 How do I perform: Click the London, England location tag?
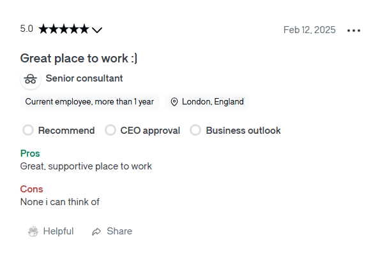[206, 102]
